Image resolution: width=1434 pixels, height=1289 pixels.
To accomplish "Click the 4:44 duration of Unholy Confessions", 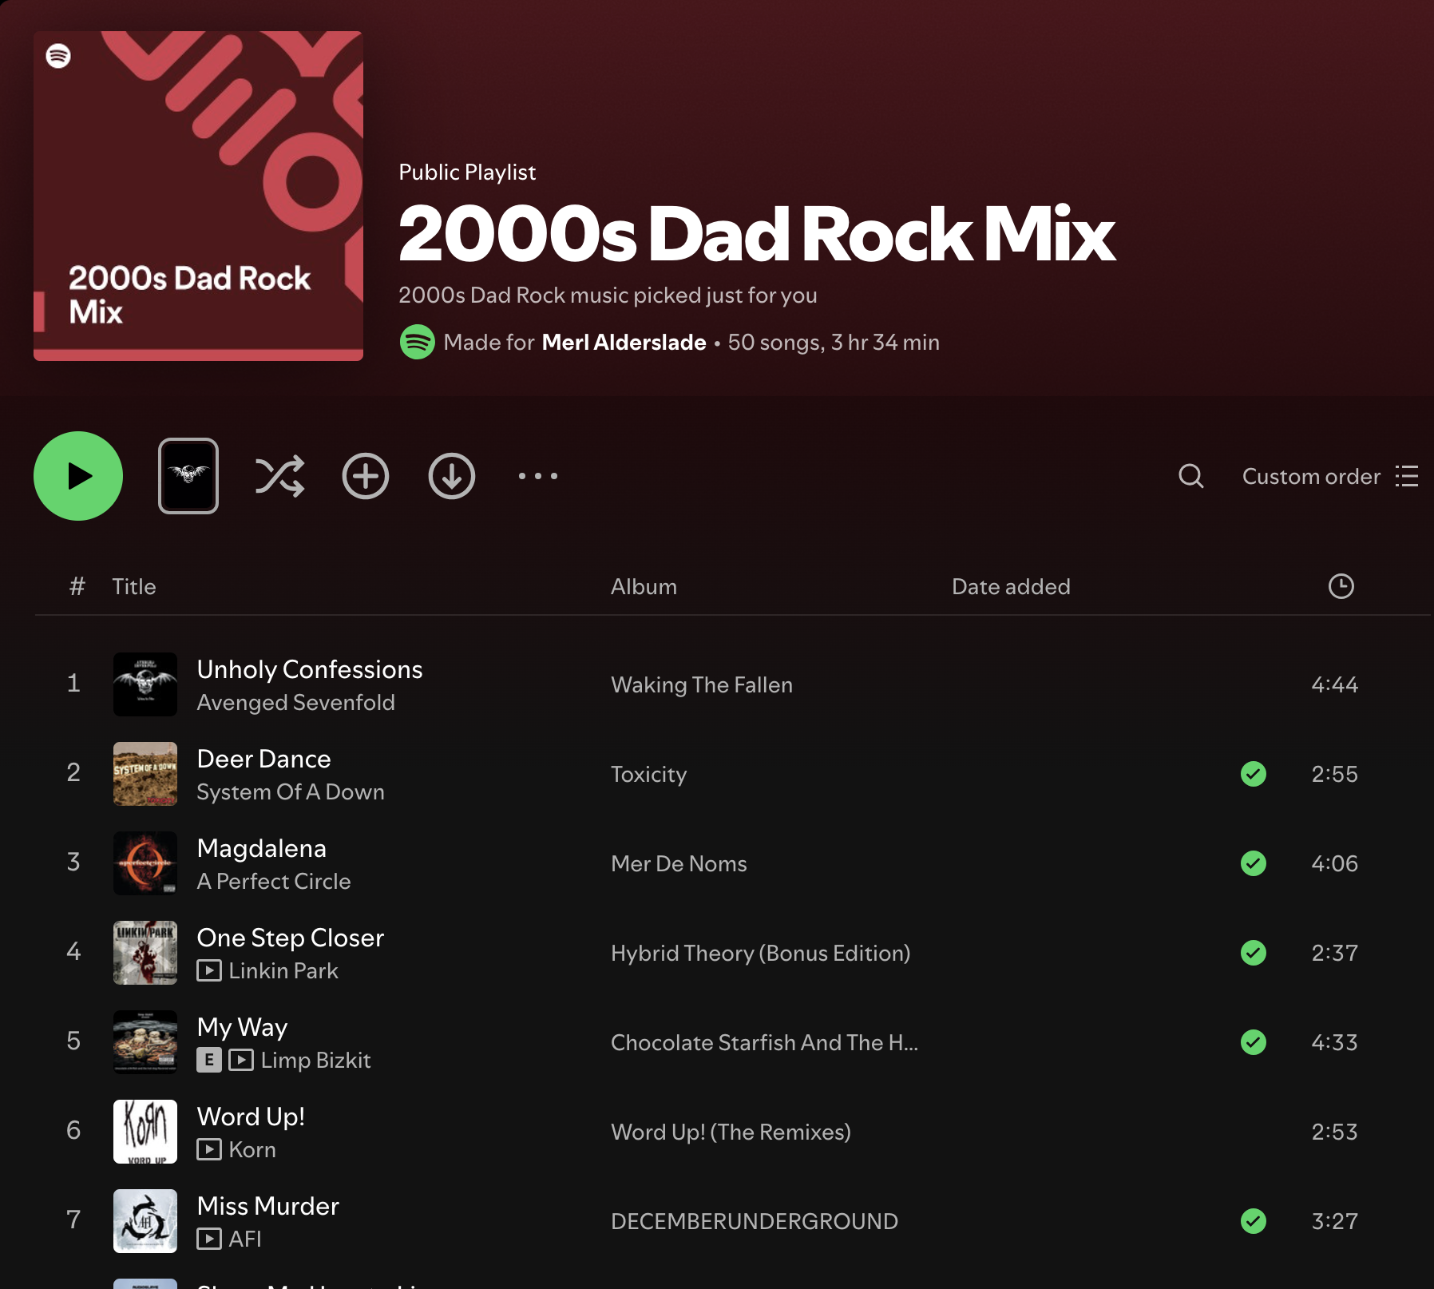I will click(x=1334, y=684).
